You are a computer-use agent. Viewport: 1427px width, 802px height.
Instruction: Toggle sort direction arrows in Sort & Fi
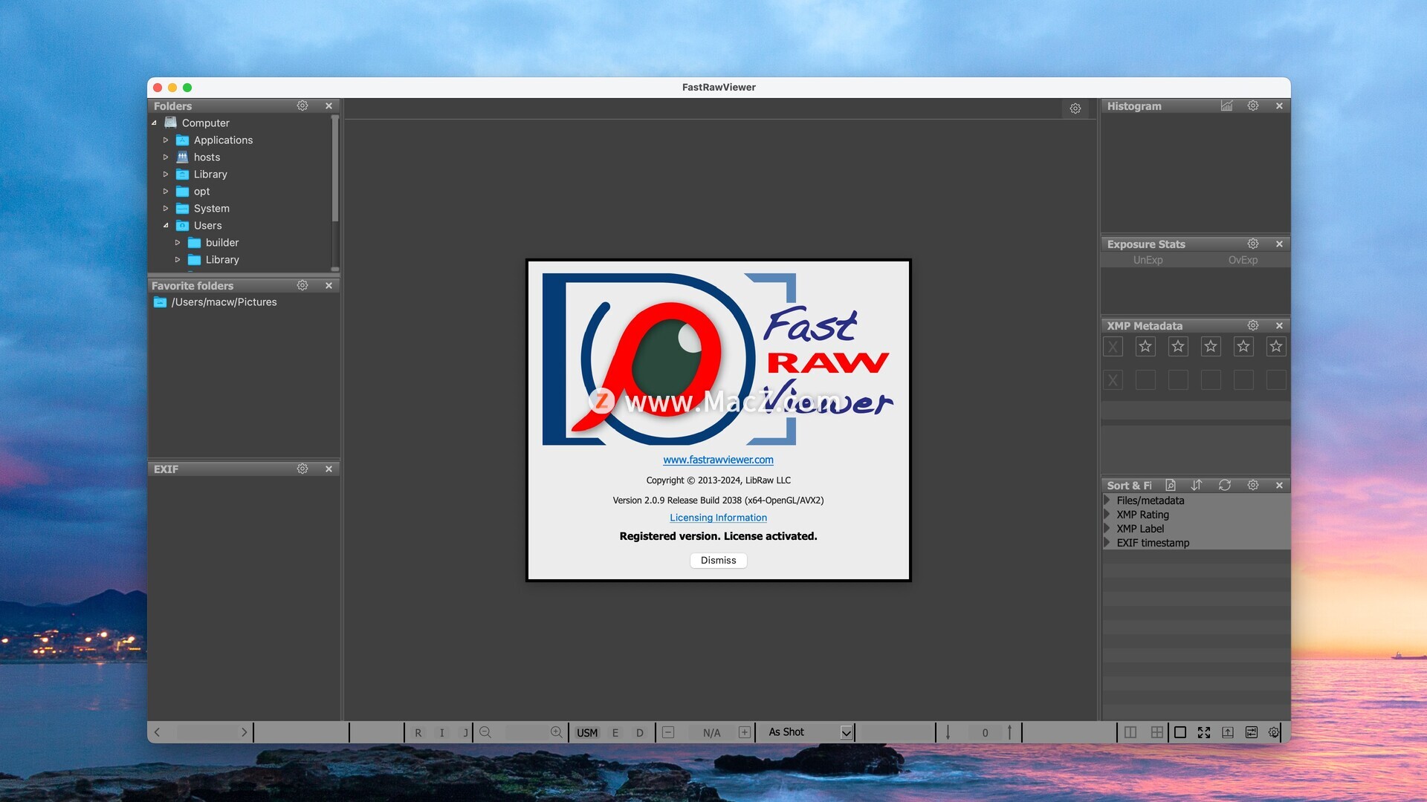[x=1197, y=485]
